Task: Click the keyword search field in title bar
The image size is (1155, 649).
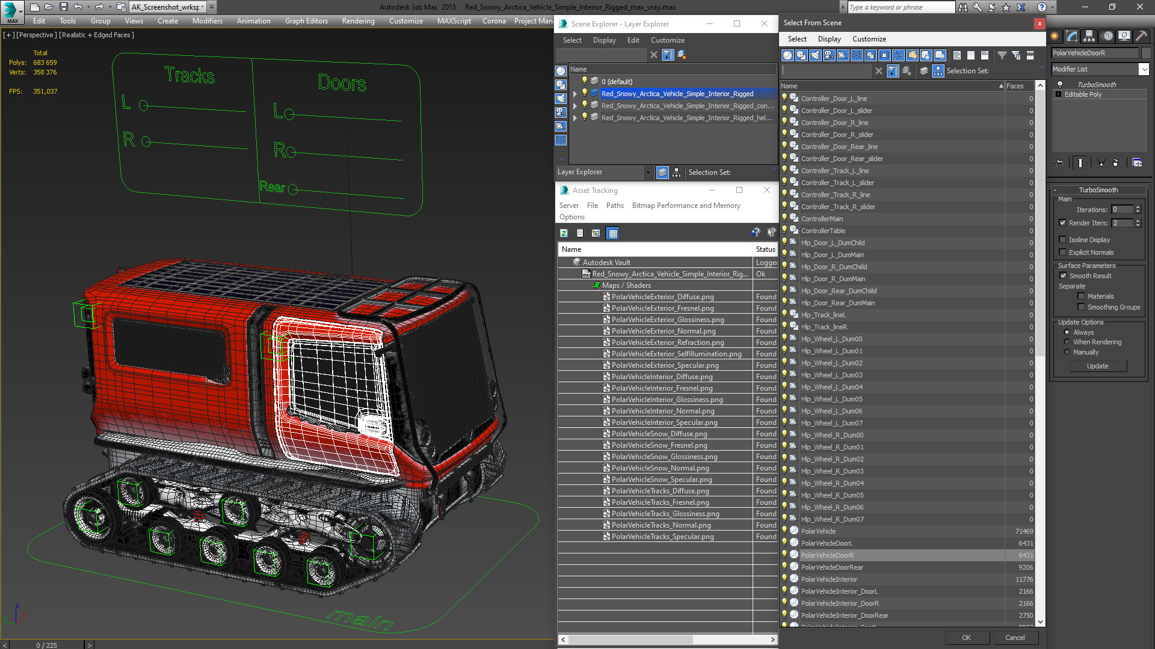Action: pyautogui.click(x=901, y=7)
